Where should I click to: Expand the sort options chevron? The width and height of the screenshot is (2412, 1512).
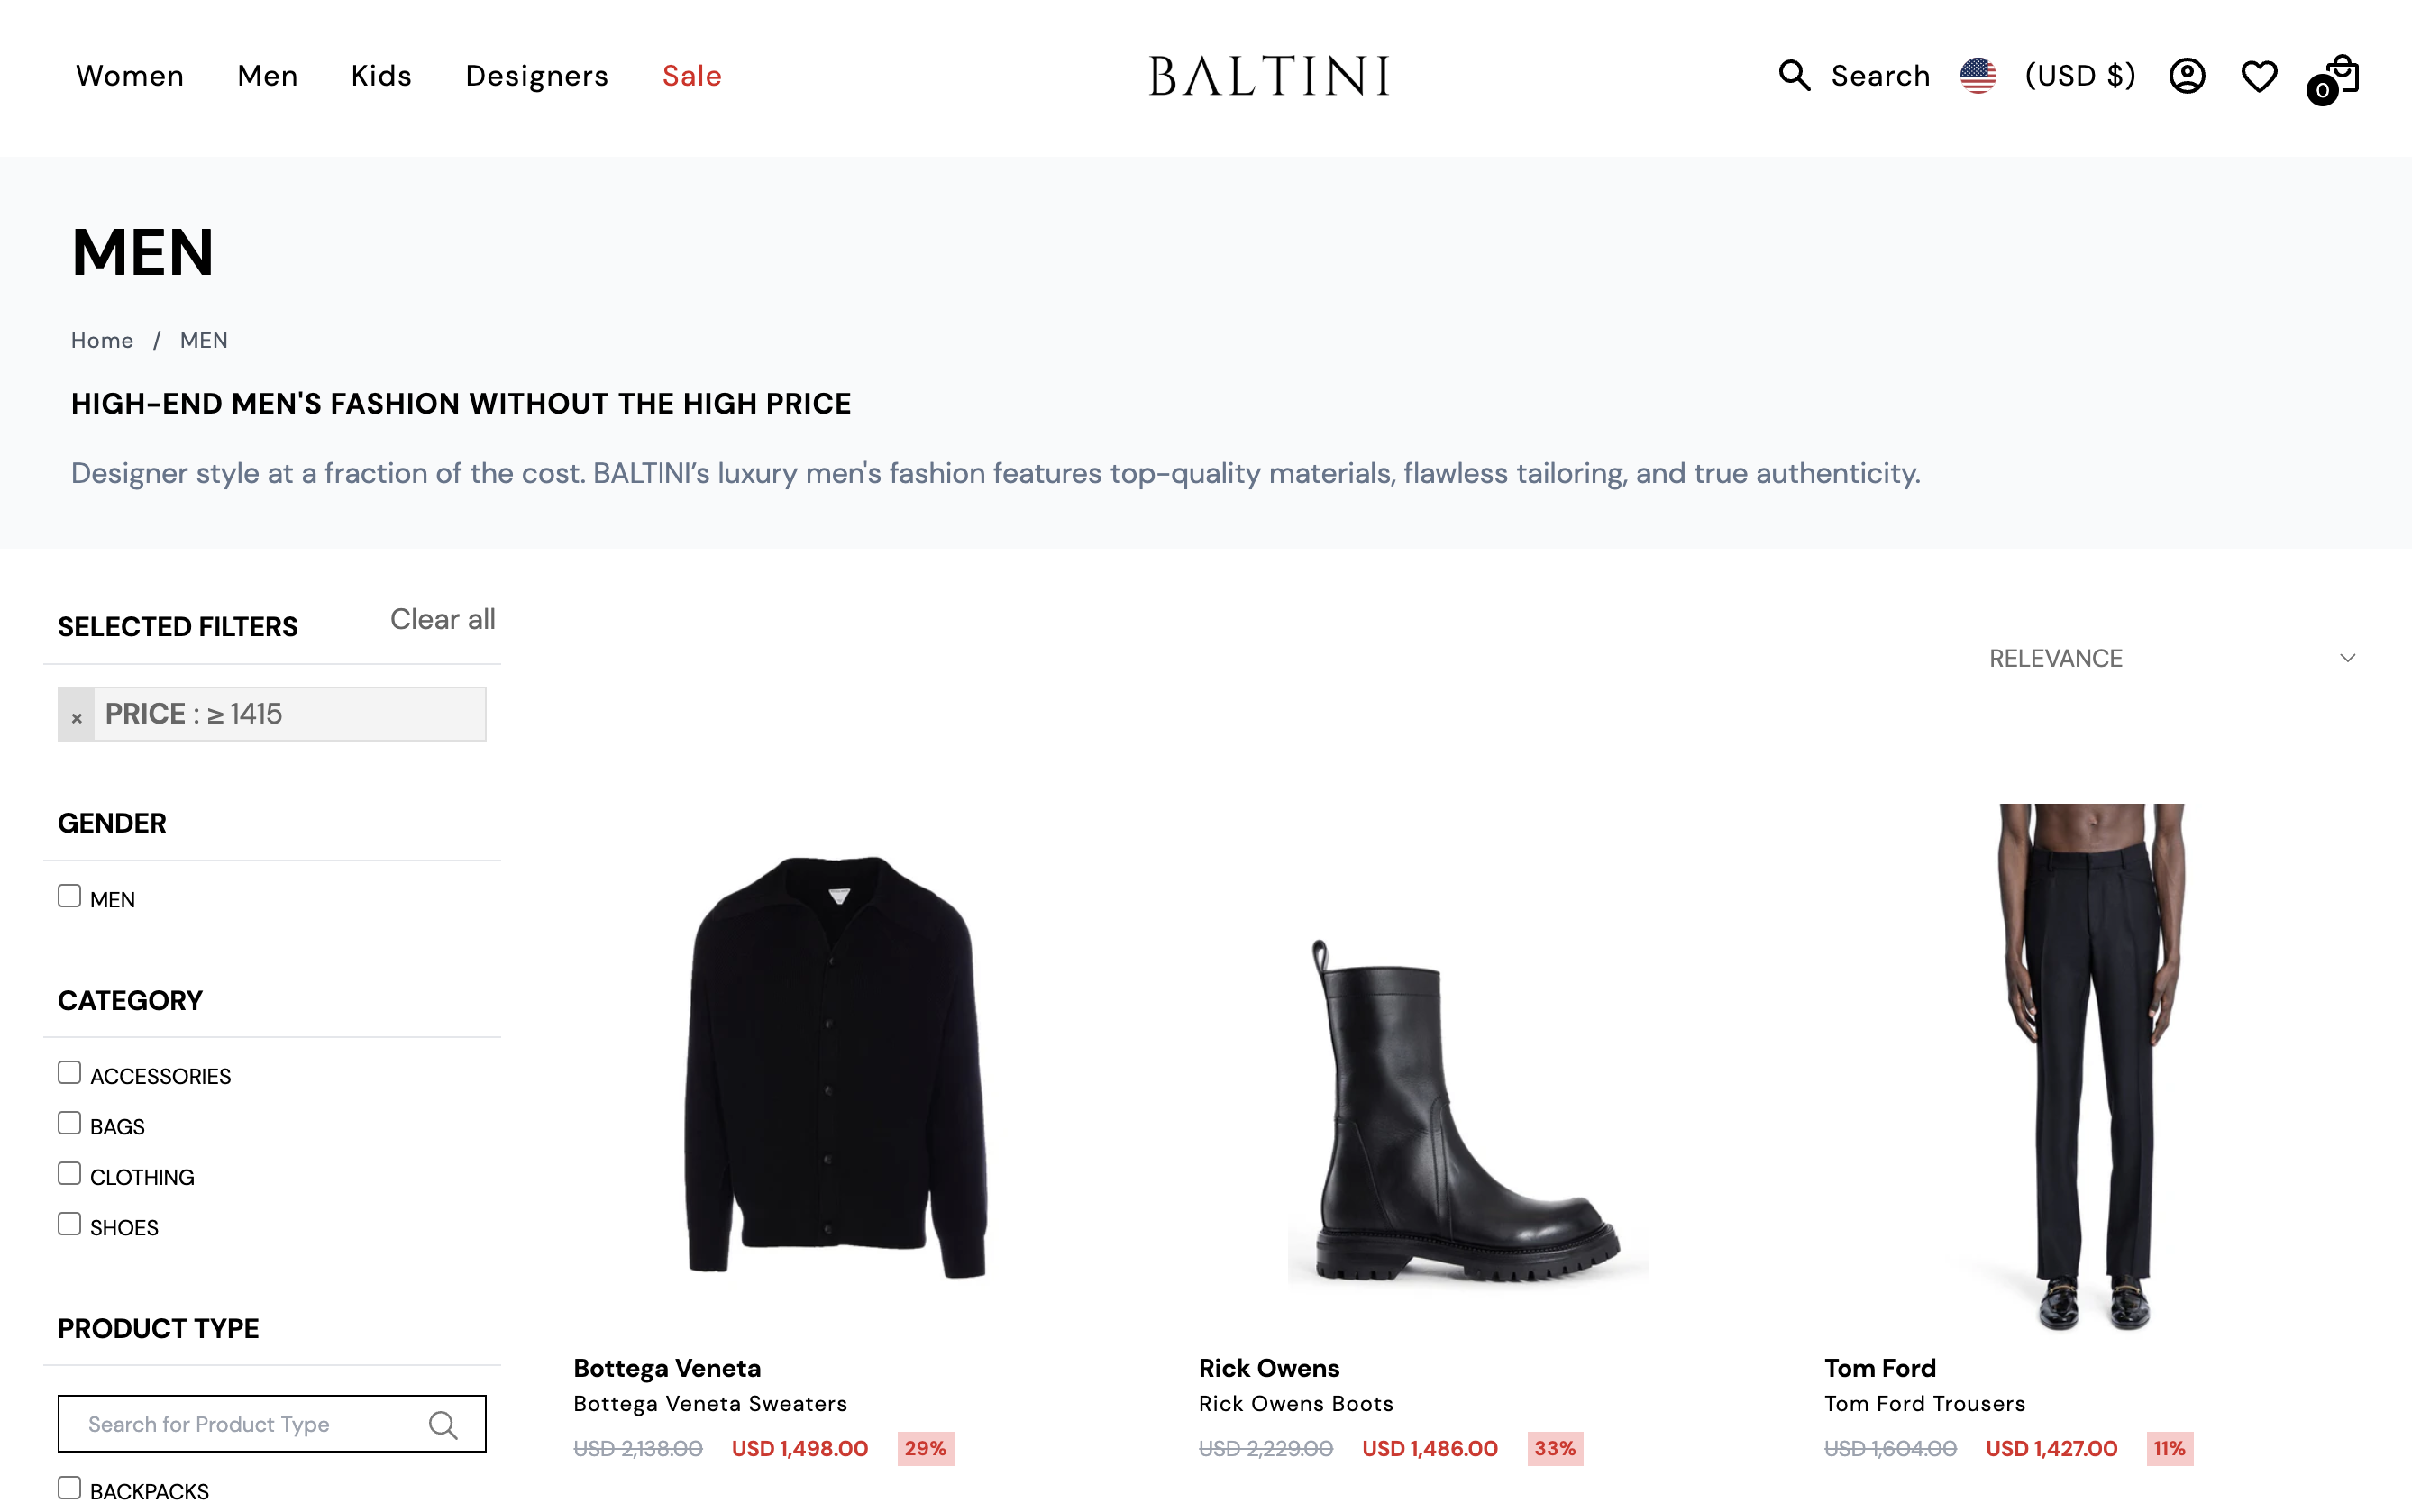pyautogui.click(x=2347, y=658)
